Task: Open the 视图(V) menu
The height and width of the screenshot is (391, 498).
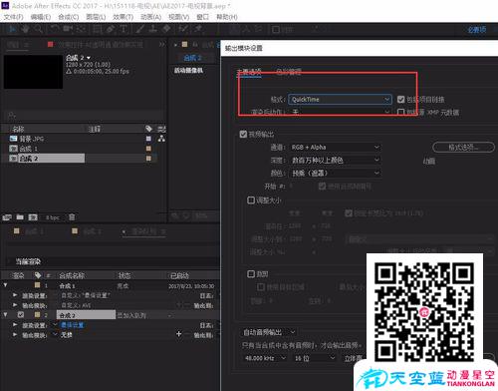Action: pos(178,17)
